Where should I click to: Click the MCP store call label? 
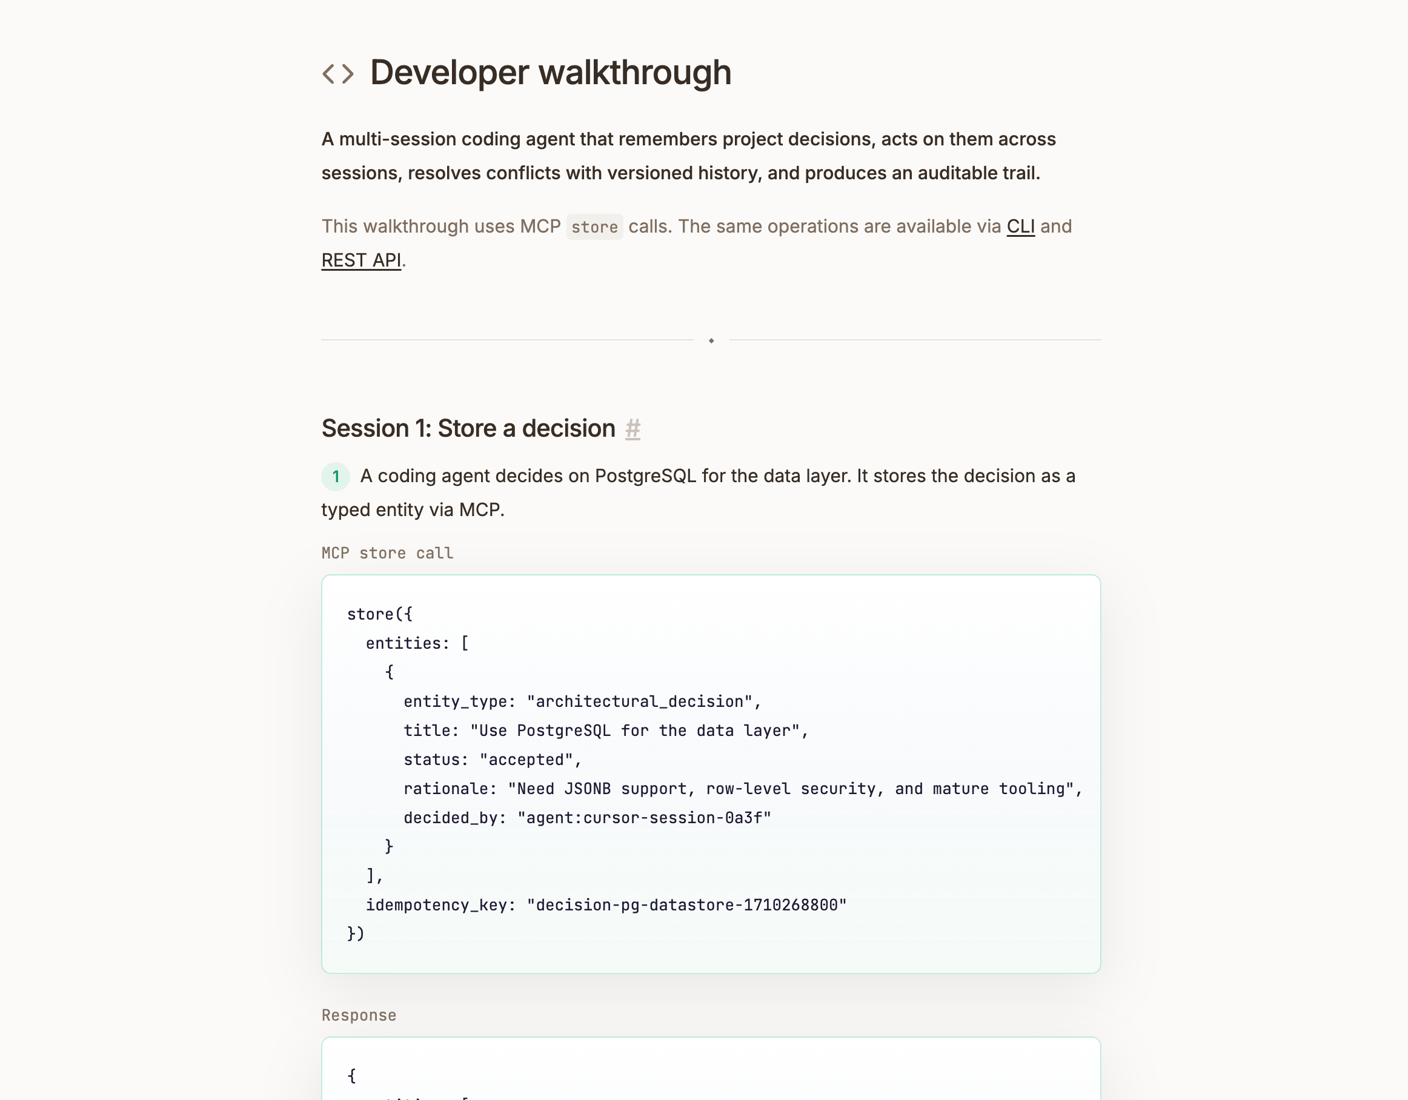[x=386, y=552]
